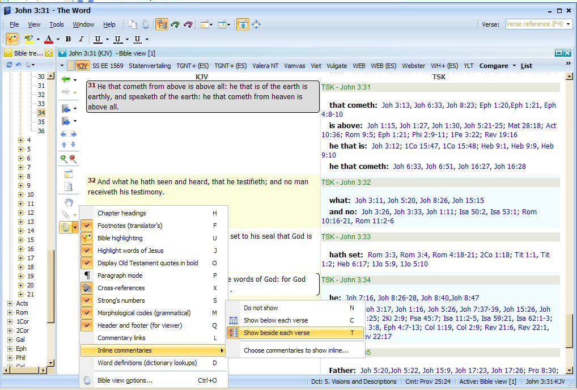Toggle the stay-on-top blue arrow icon

243,24
